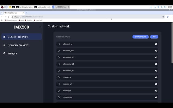Choose the mobilevit_xs radio button
The height and width of the screenshot is (108, 173).
click(x=59, y=91)
